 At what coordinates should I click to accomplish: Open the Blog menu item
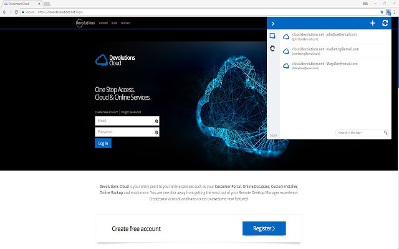114,23
